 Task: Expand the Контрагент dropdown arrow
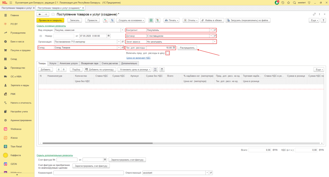(211, 30)
